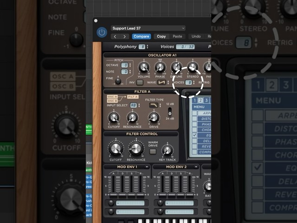Click the Copy button
Viewport: 297px width, 223px height.
click(161, 36)
